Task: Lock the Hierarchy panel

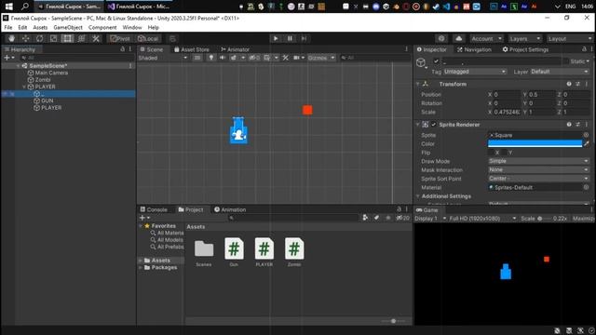Action: [x=122, y=49]
